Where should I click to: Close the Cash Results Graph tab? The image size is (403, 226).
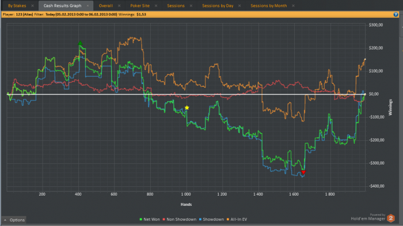point(88,6)
